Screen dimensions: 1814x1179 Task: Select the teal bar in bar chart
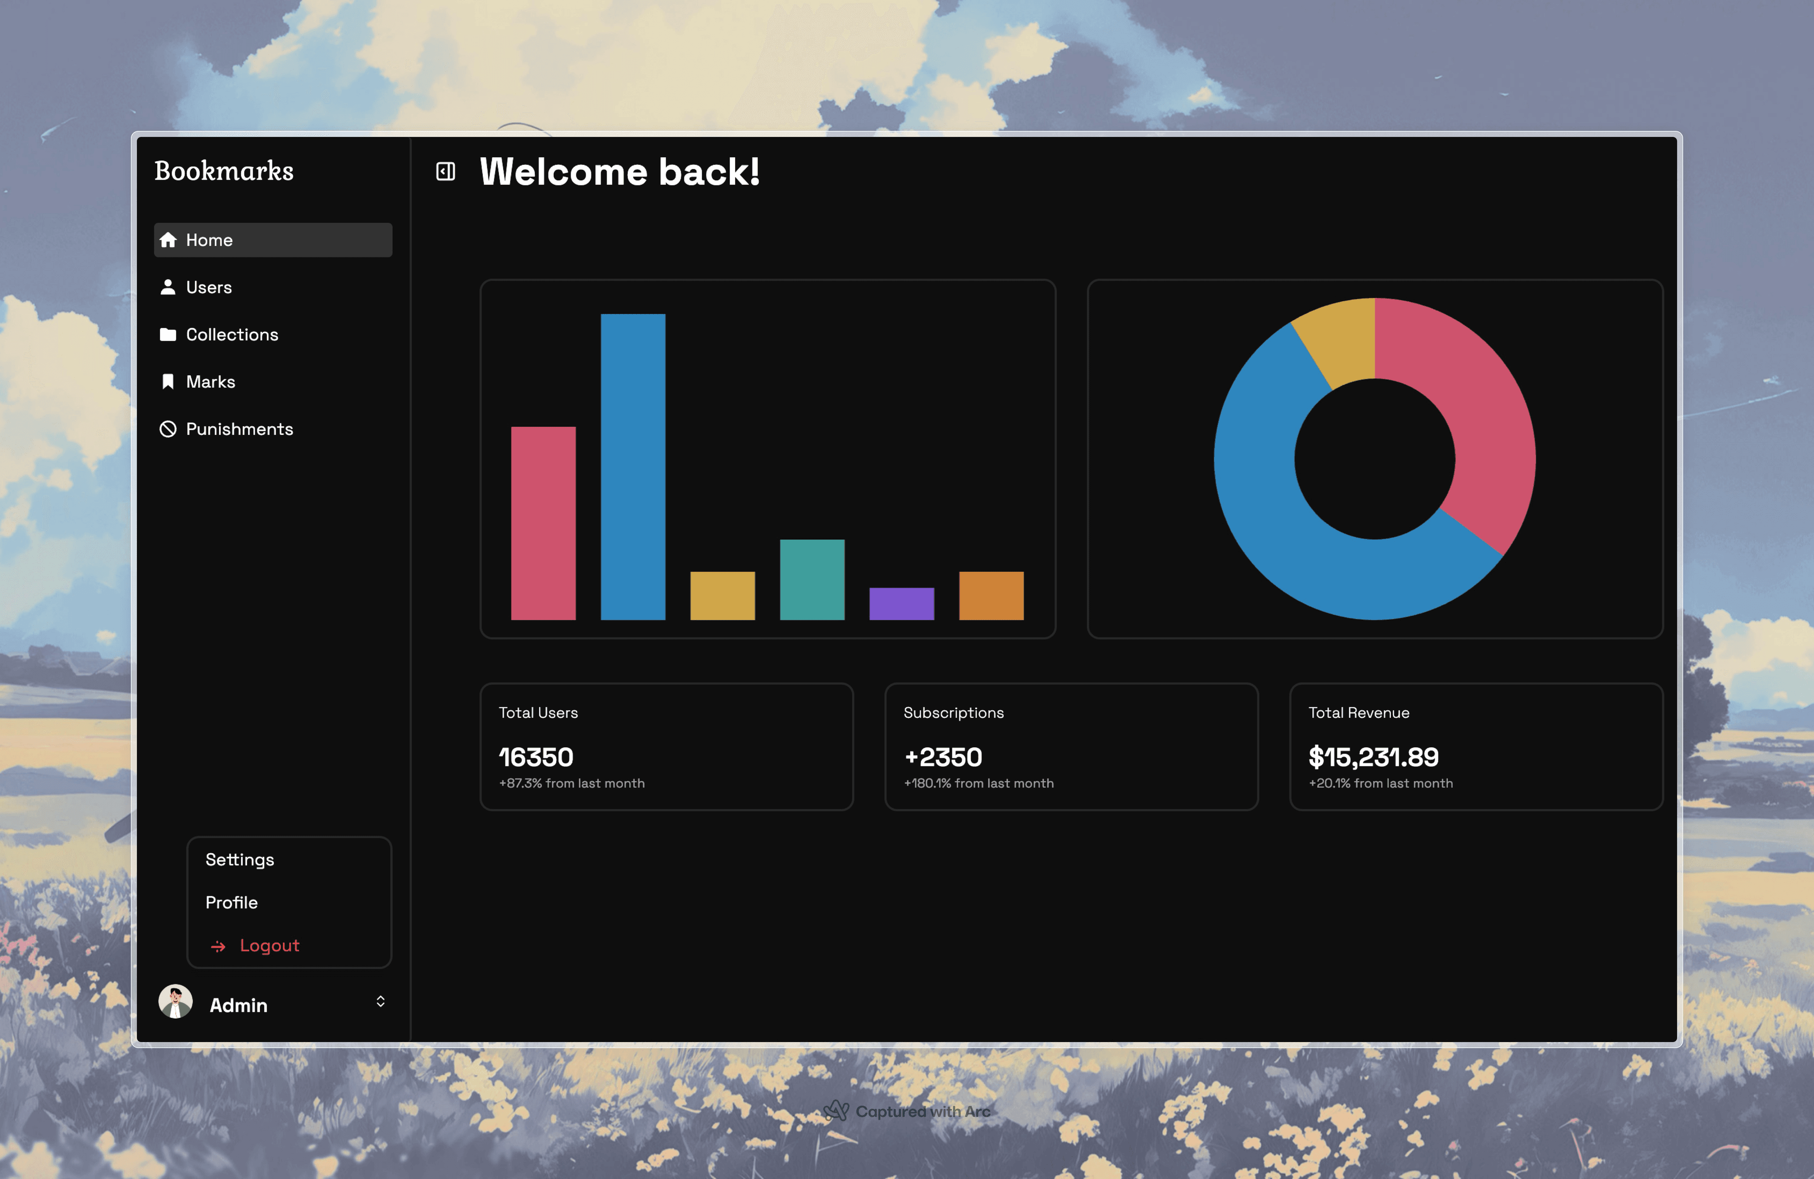pos(812,580)
